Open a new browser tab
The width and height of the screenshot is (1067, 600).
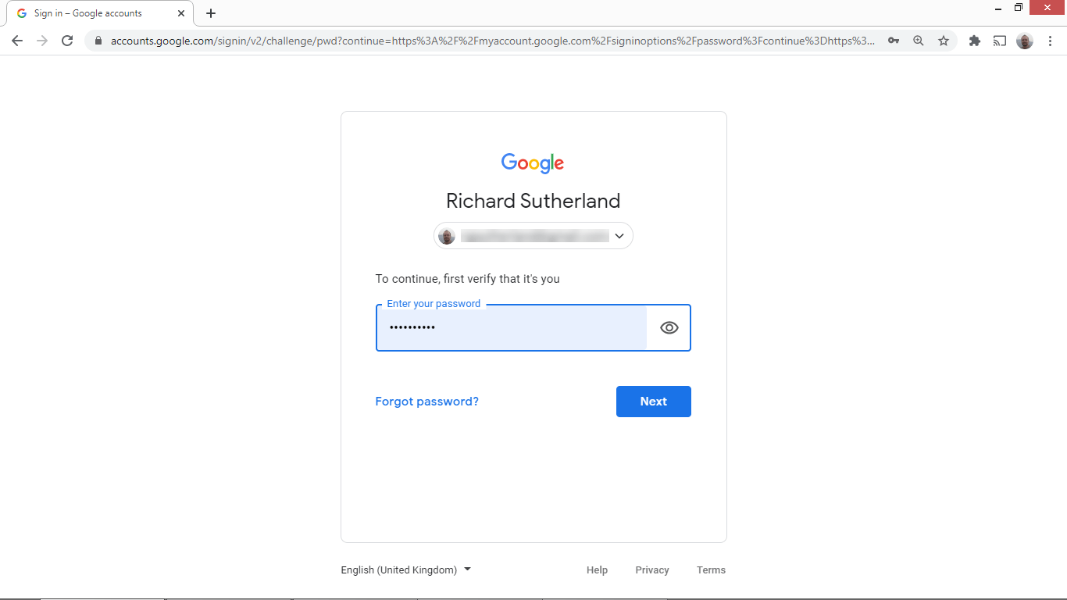pos(210,13)
